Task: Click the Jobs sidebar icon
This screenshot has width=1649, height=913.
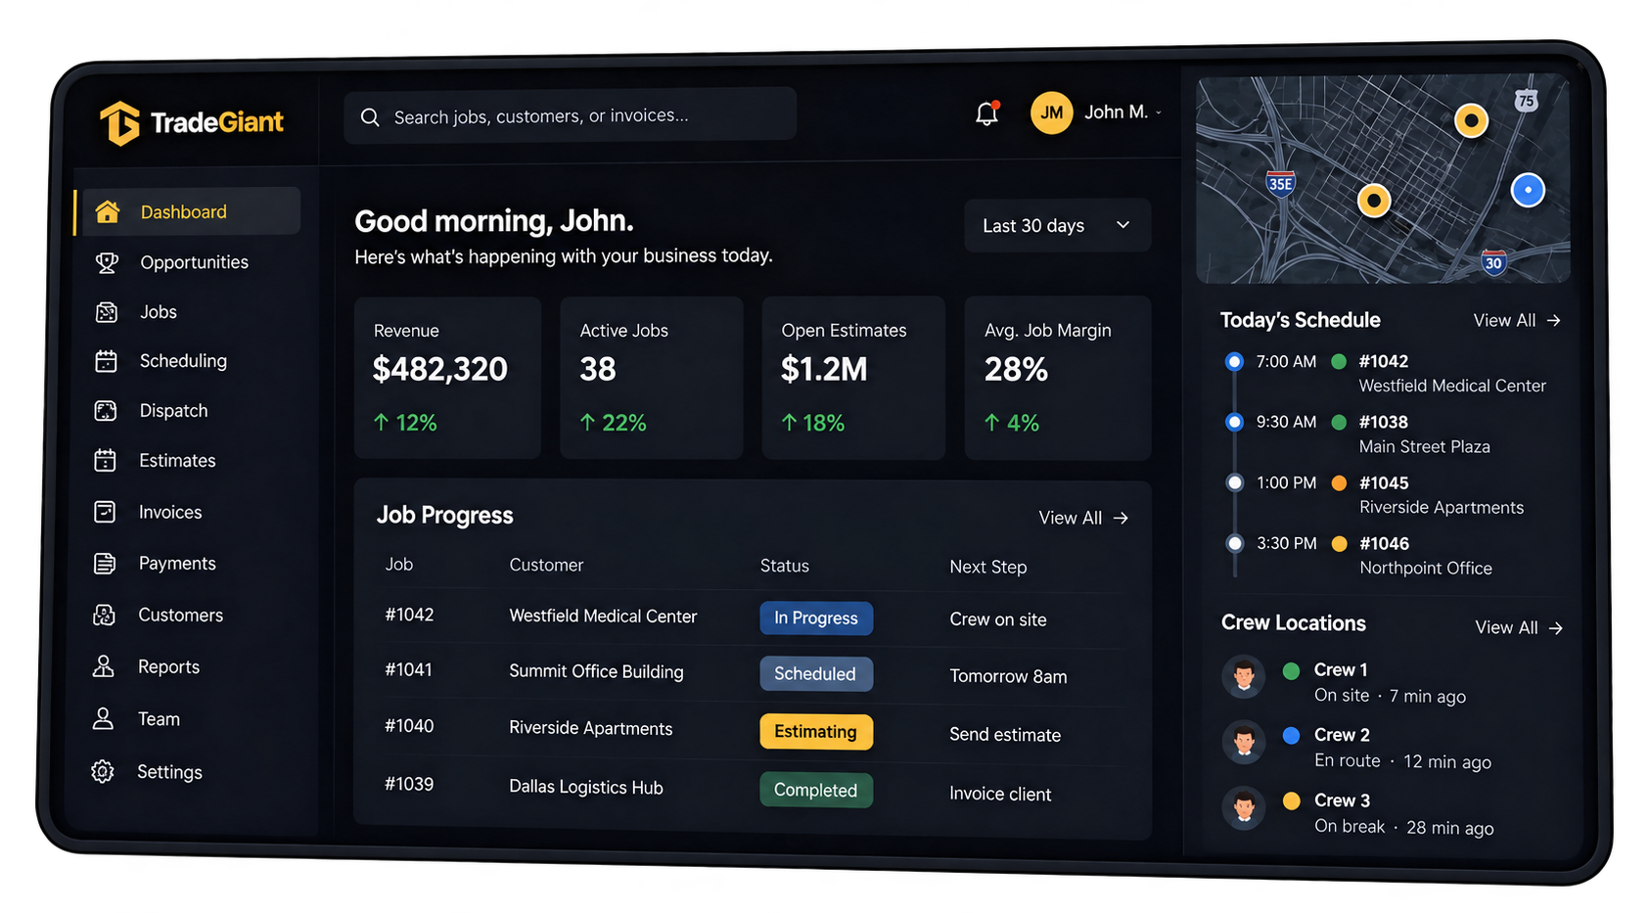Action: 107,312
